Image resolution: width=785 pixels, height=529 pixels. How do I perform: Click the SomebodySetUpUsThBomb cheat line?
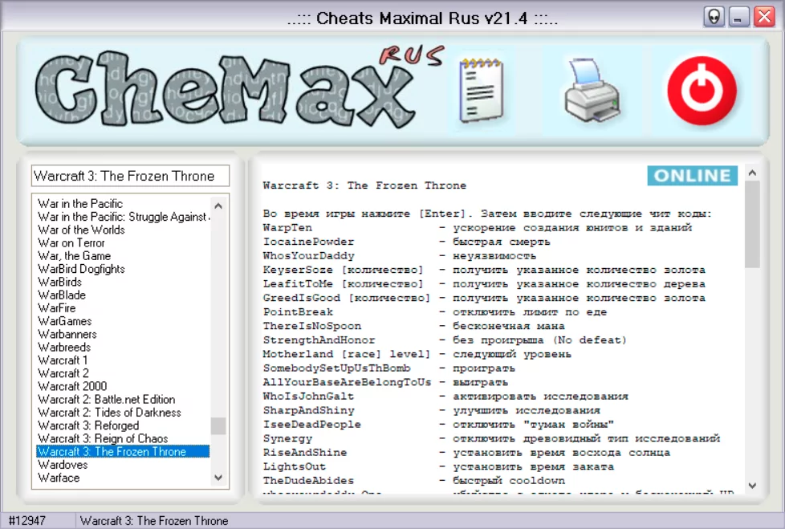[x=389, y=368]
